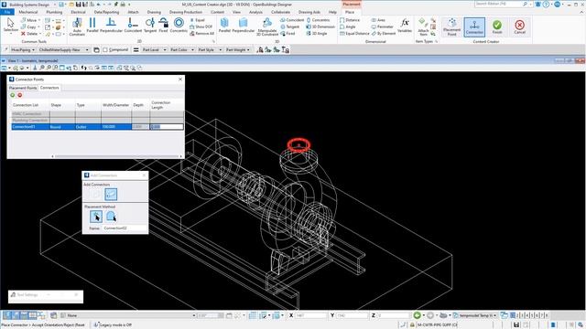Click the Attach Item tool

point(423,27)
